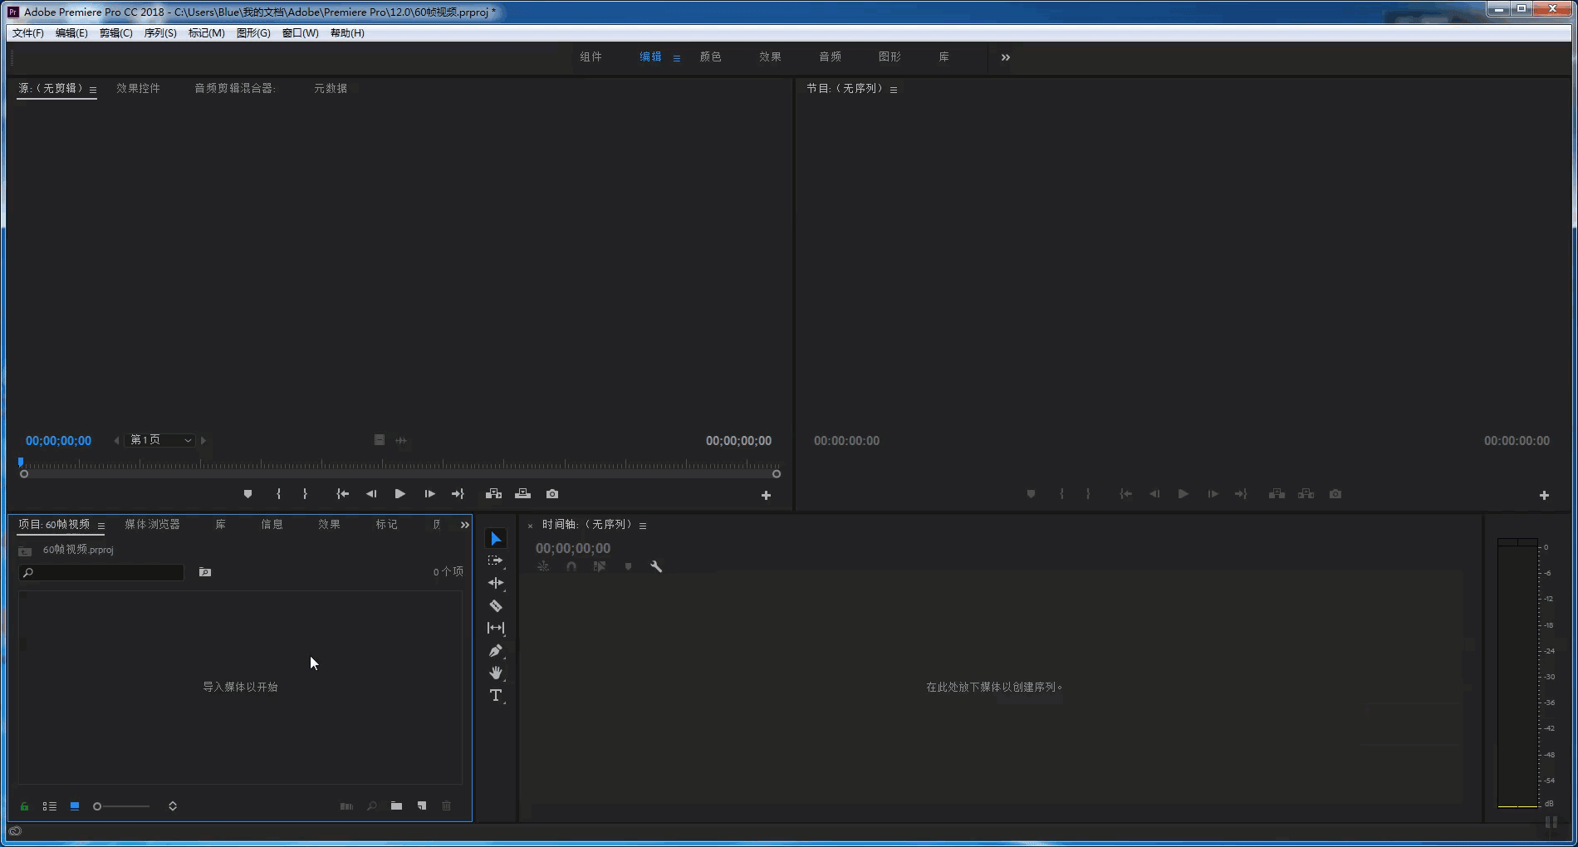The image size is (1578, 847).
Task: Switch project panel to icon view
Action: tap(75, 806)
